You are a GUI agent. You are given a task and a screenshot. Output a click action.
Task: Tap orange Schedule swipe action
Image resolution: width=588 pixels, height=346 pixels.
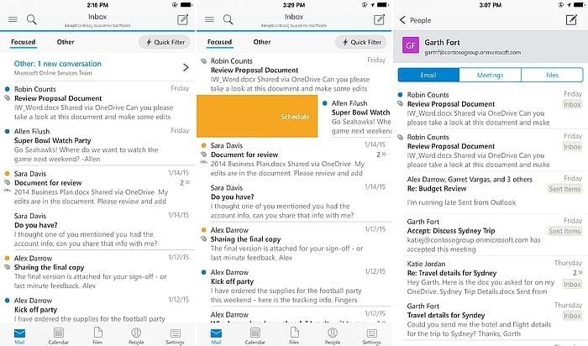[257, 116]
